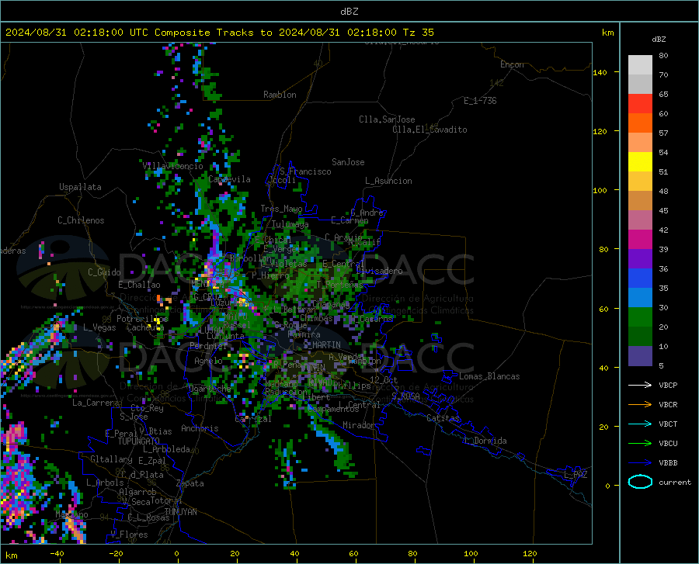Click the Tres_Mayo label
The image size is (699, 564).
coord(281,209)
